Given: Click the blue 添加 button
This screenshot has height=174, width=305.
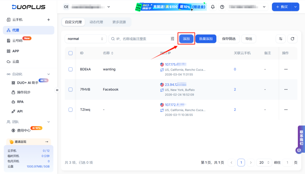Looking at the screenshot, I should click(x=186, y=39).
